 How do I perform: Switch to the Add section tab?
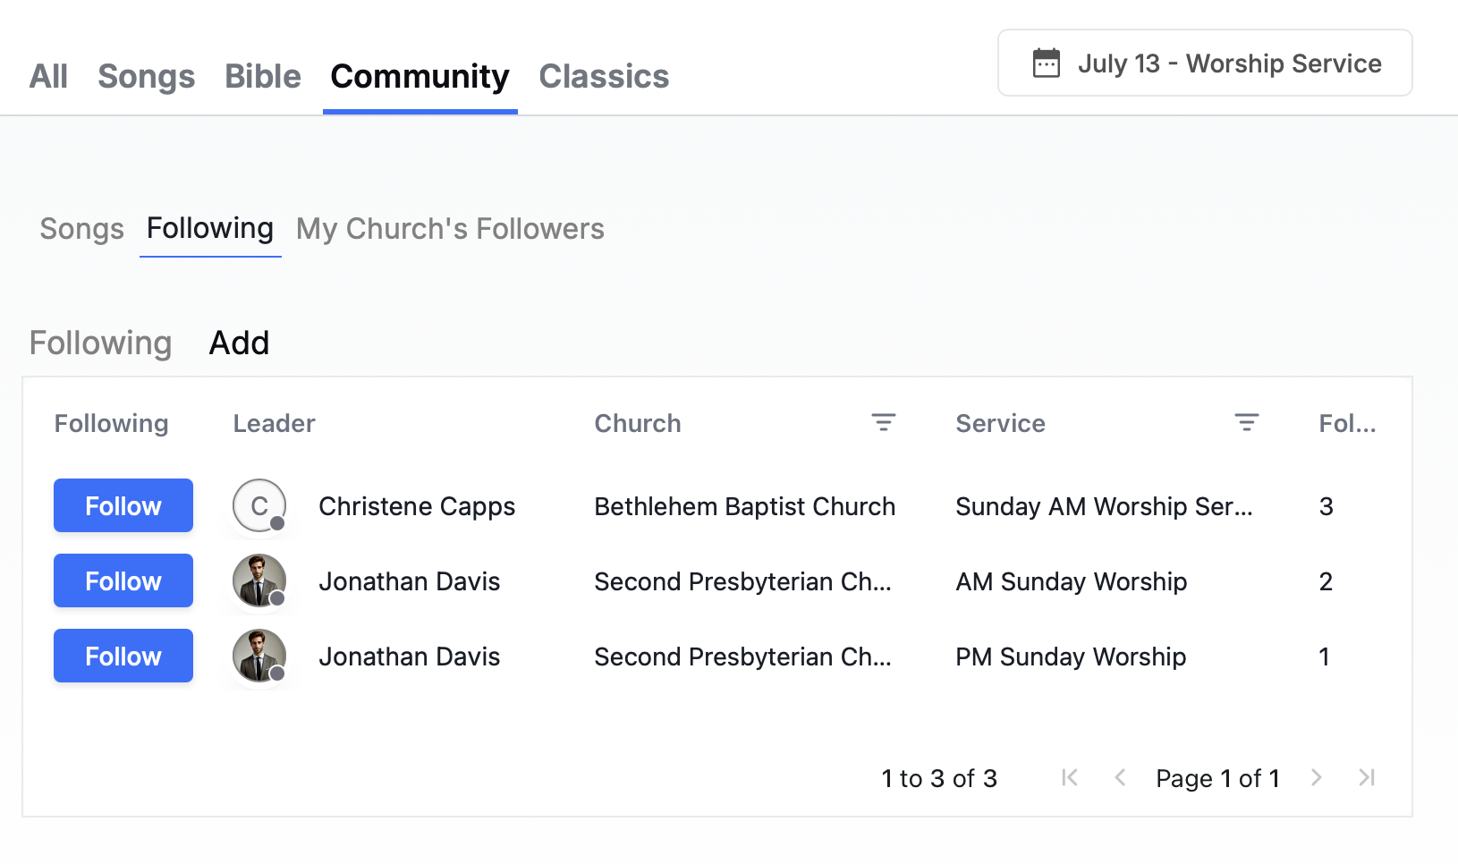[239, 343]
